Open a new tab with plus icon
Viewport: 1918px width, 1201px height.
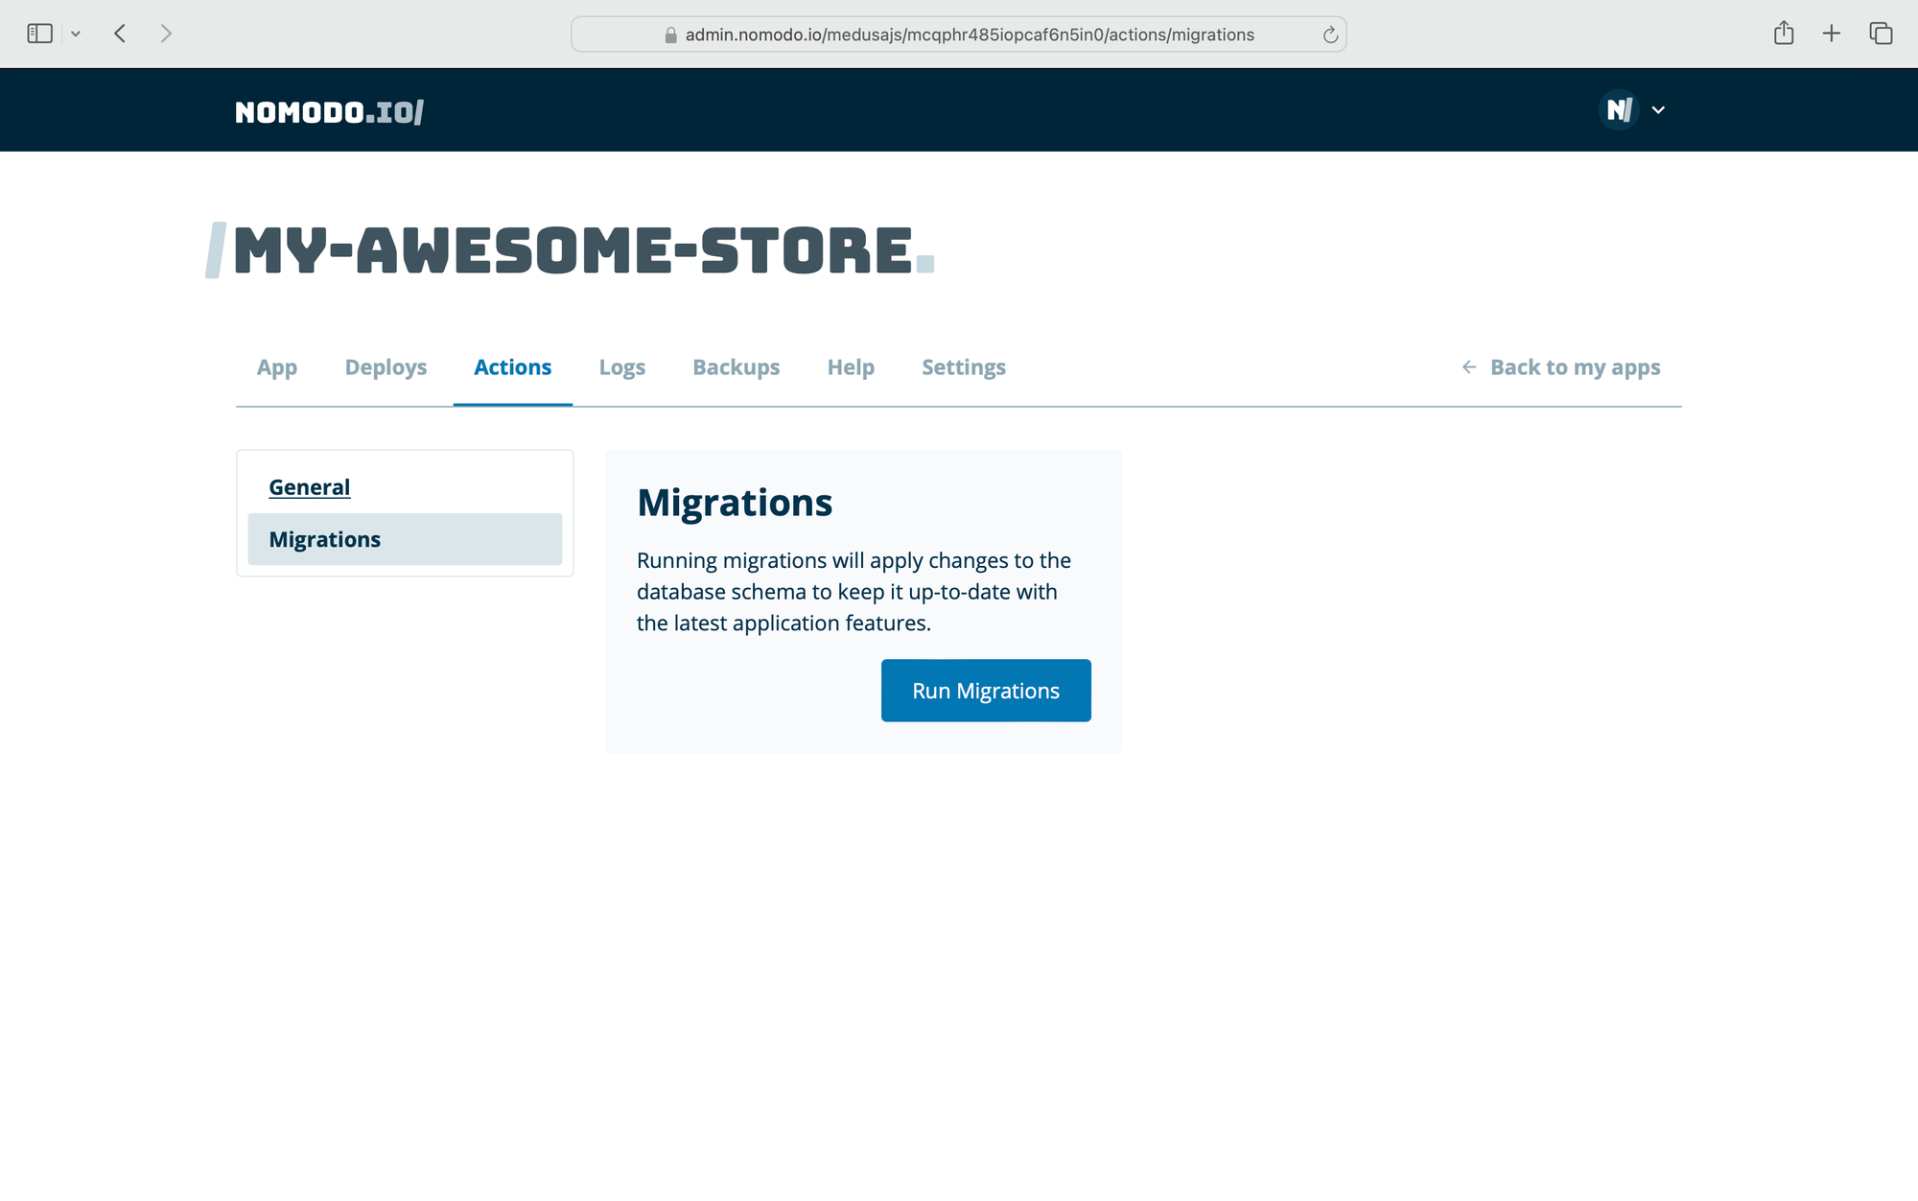point(1832,34)
